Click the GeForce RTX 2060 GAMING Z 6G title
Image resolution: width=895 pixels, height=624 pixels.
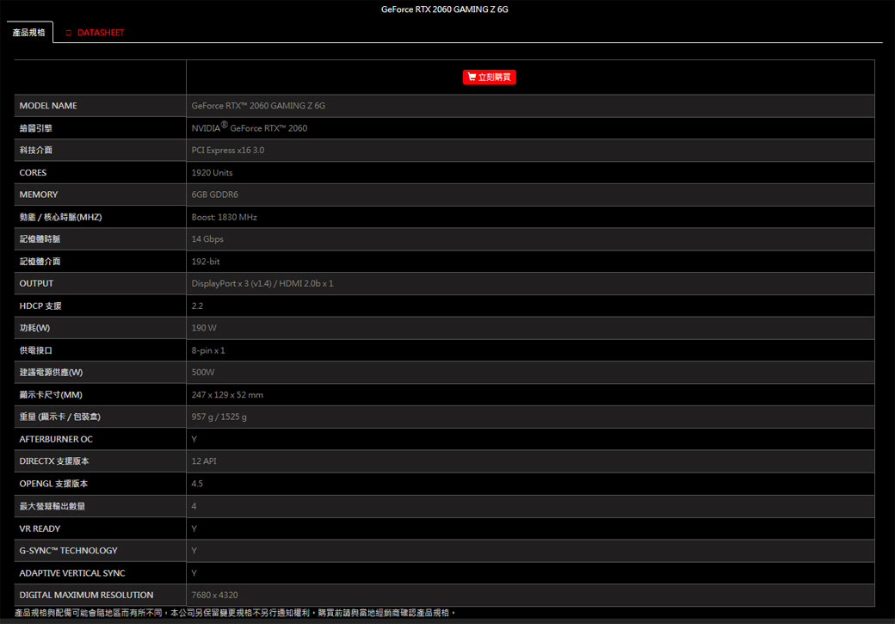click(x=445, y=9)
